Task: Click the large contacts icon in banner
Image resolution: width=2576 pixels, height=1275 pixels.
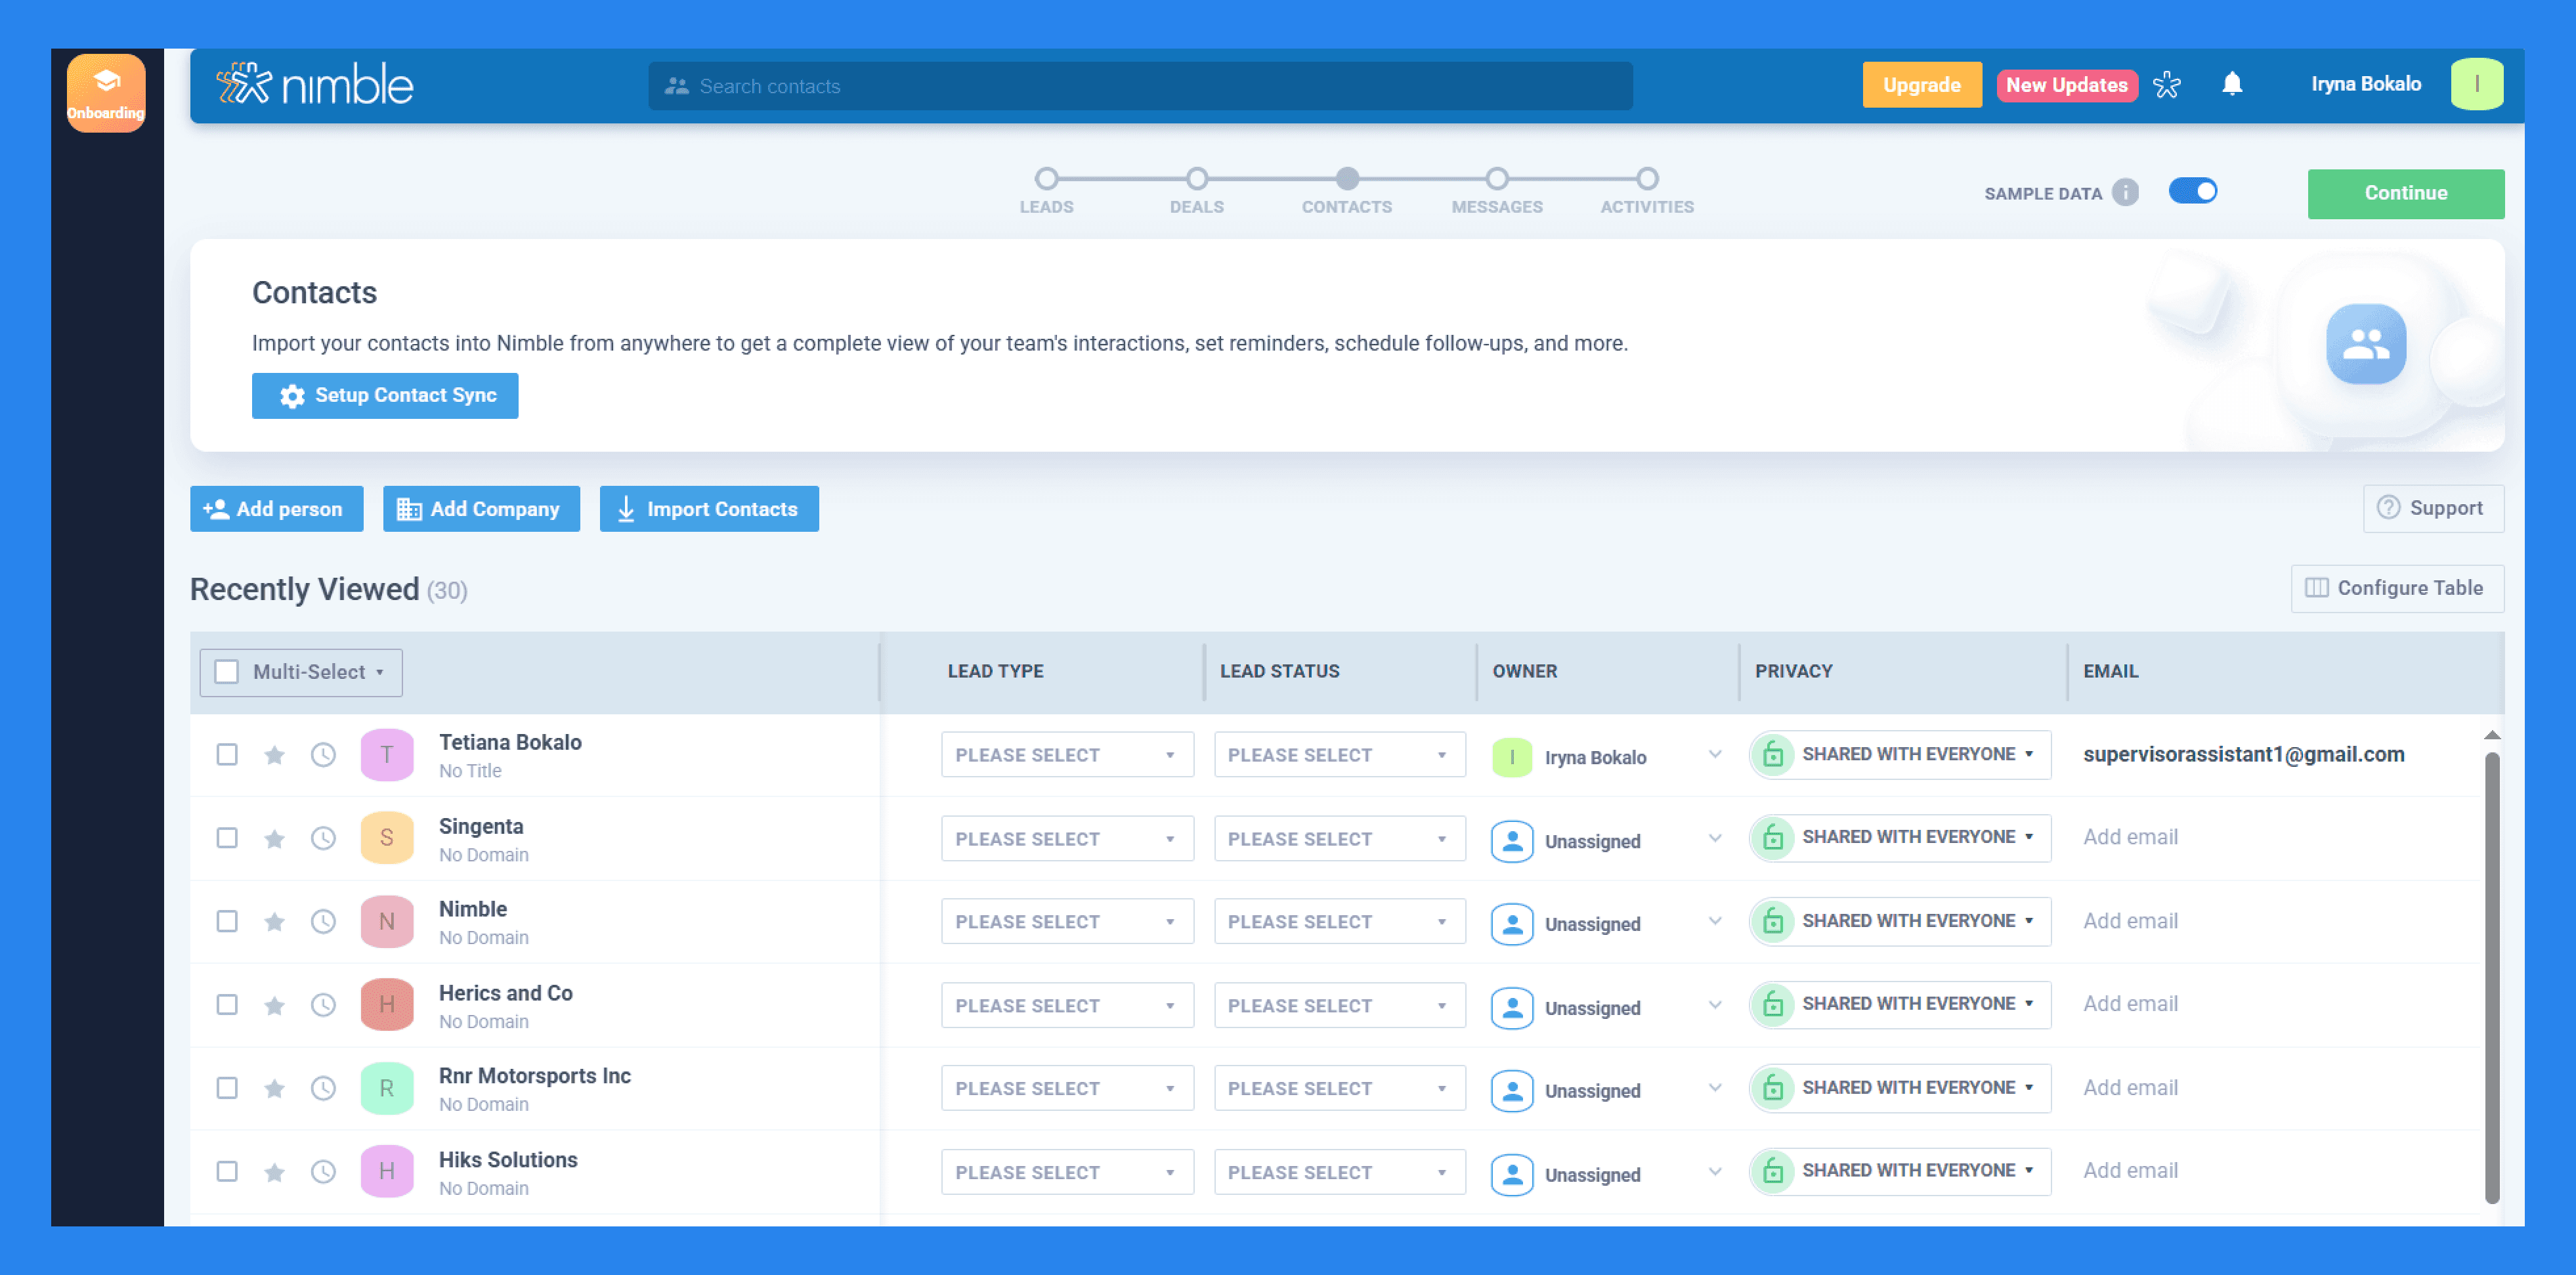Action: (x=2365, y=345)
